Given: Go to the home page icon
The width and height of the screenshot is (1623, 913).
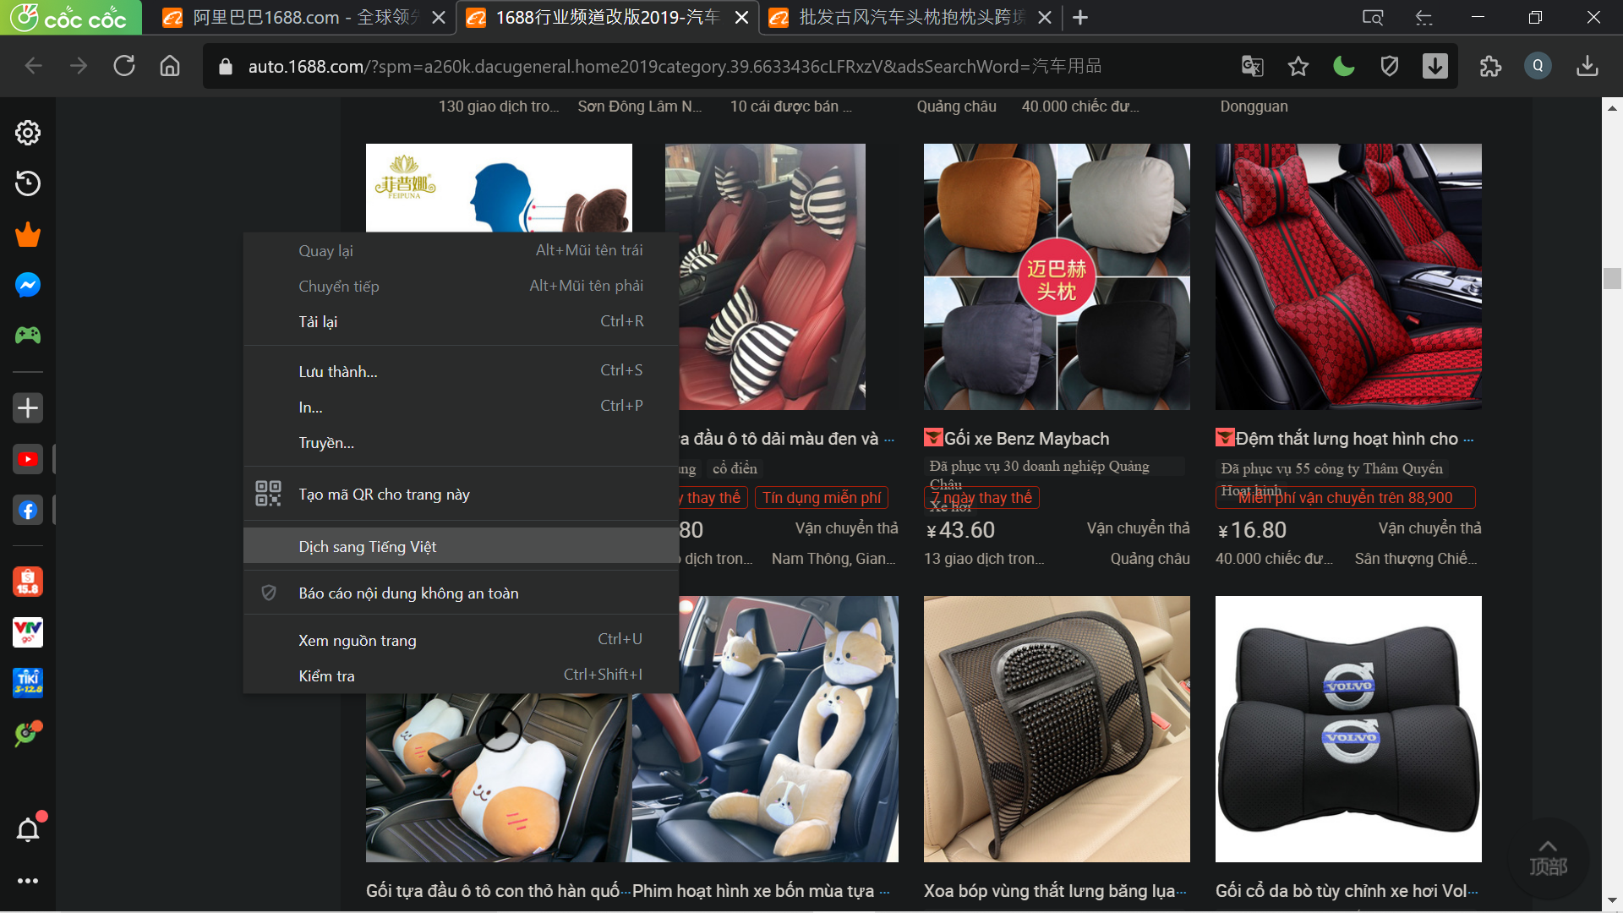Looking at the screenshot, I should (170, 66).
